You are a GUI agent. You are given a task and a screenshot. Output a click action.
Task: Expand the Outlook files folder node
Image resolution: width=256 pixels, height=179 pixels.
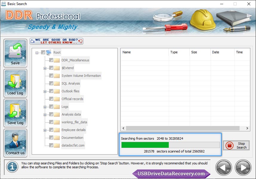tap(45, 92)
